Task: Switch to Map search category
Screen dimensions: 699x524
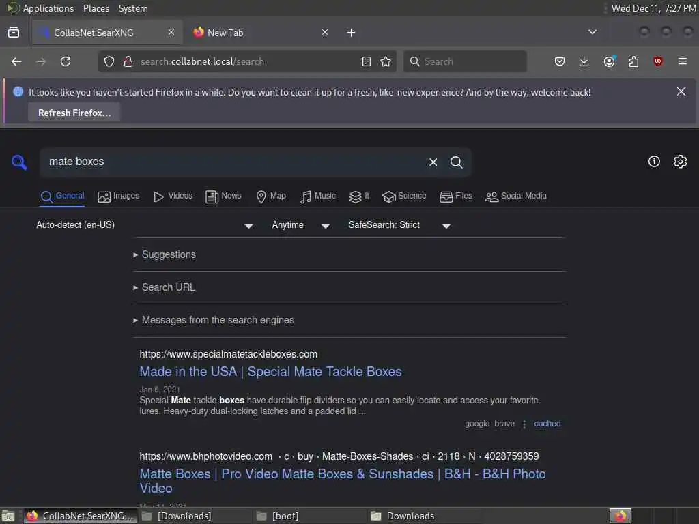Action: (271, 196)
